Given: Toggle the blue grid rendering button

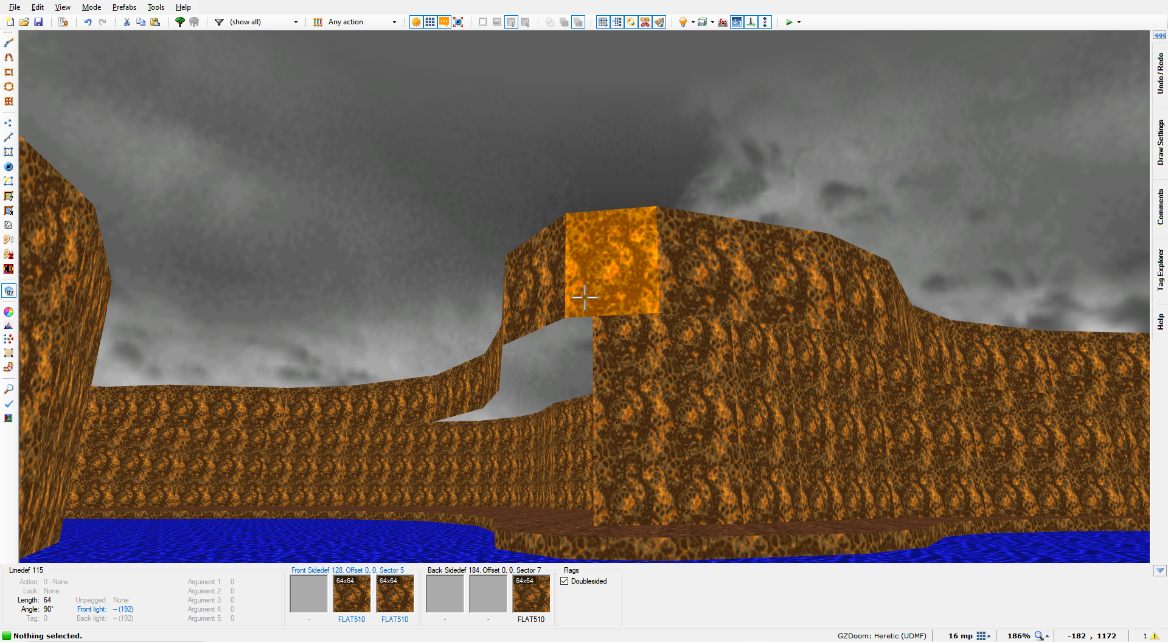Looking at the screenshot, I should [430, 22].
